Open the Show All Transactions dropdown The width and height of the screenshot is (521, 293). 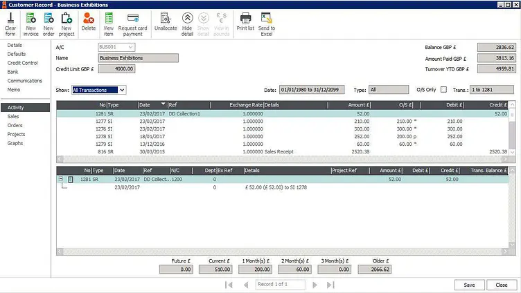tap(122, 90)
